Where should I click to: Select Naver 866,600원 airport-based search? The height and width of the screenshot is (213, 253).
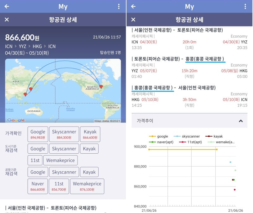point(38,186)
